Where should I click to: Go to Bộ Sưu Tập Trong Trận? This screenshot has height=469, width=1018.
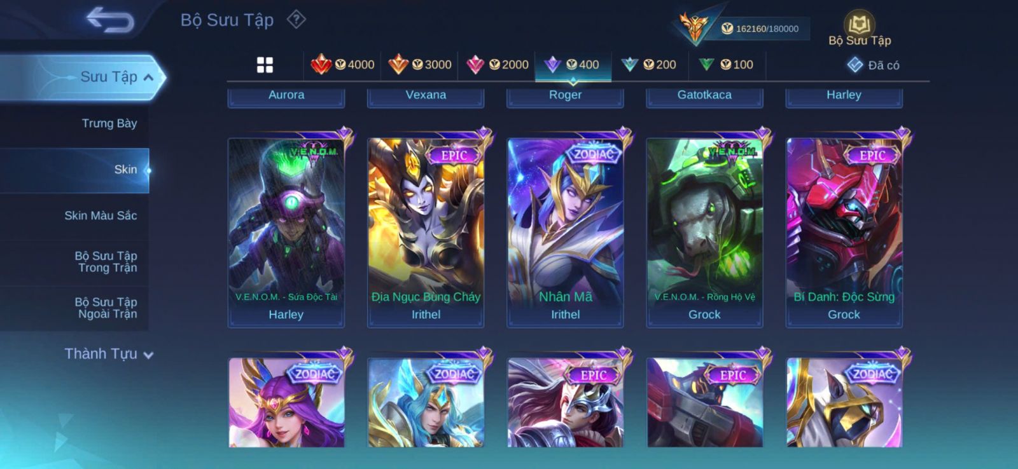tap(106, 262)
